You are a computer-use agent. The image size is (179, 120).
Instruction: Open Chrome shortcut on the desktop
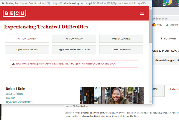click(167, 2)
